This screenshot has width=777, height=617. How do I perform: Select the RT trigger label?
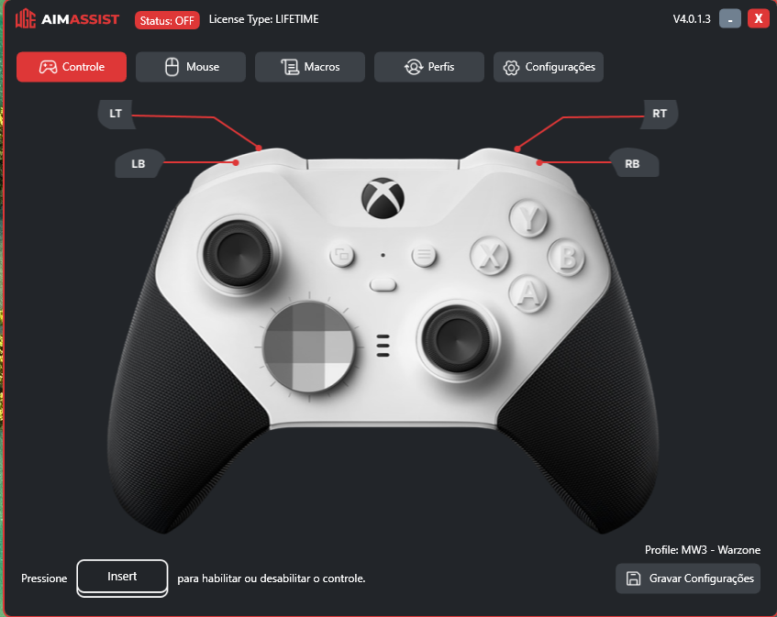(x=659, y=114)
